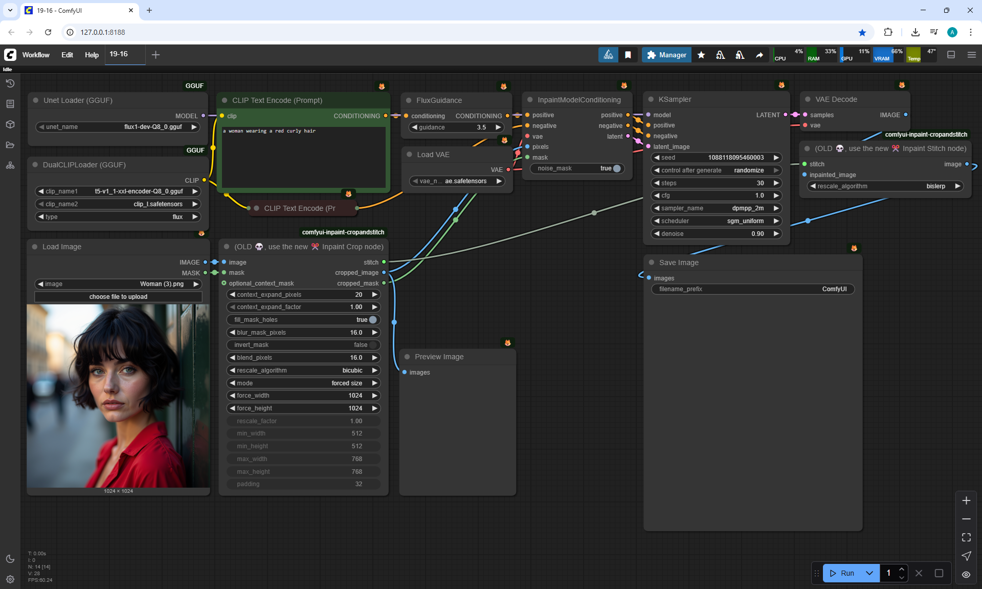Viewport: 982px width, 589px height.
Task: Open the workflows folder sidebar icon
Action: [x=10, y=145]
